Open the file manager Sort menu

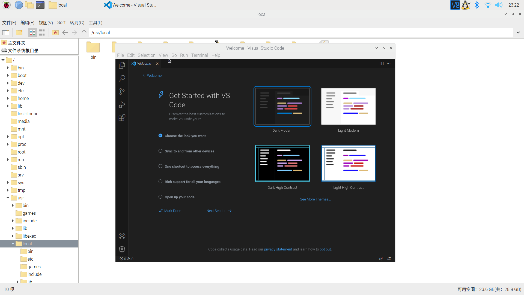pyautogui.click(x=61, y=23)
